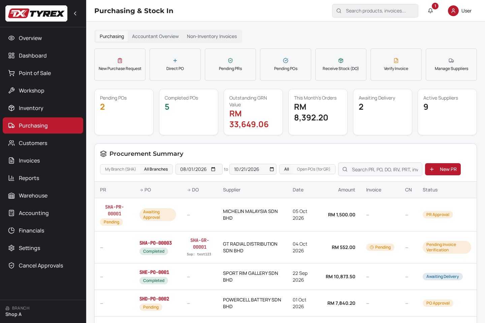
Task: Open goods receipt SHA-GR-00001
Action: click(x=200, y=244)
